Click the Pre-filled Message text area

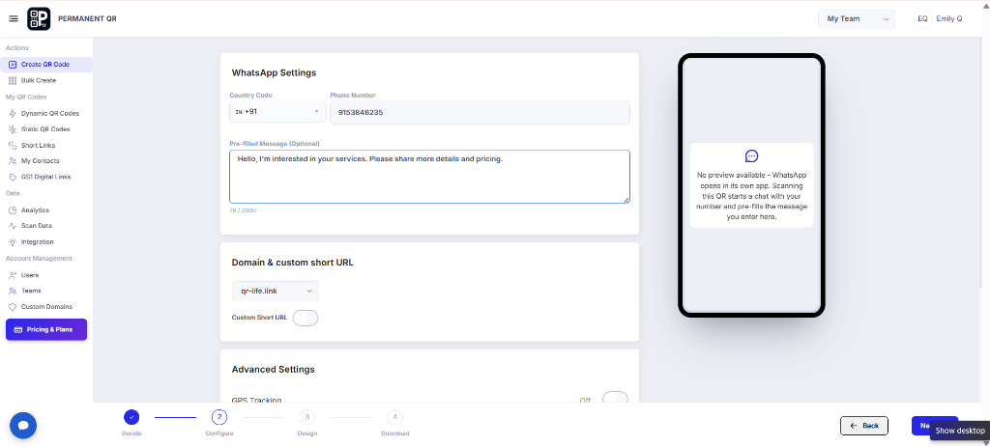tap(429, 177)
